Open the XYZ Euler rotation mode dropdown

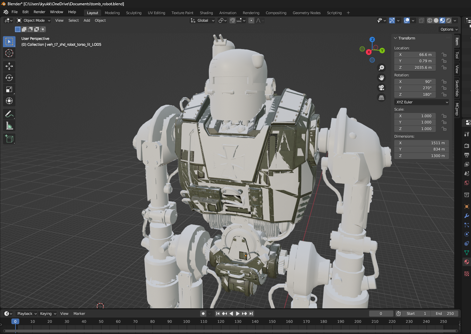point(422,102)
